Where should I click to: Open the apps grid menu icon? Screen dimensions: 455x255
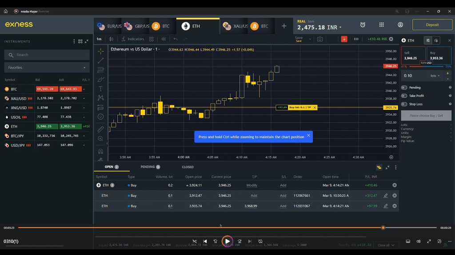pyautogui.click(x=381, y=25)
